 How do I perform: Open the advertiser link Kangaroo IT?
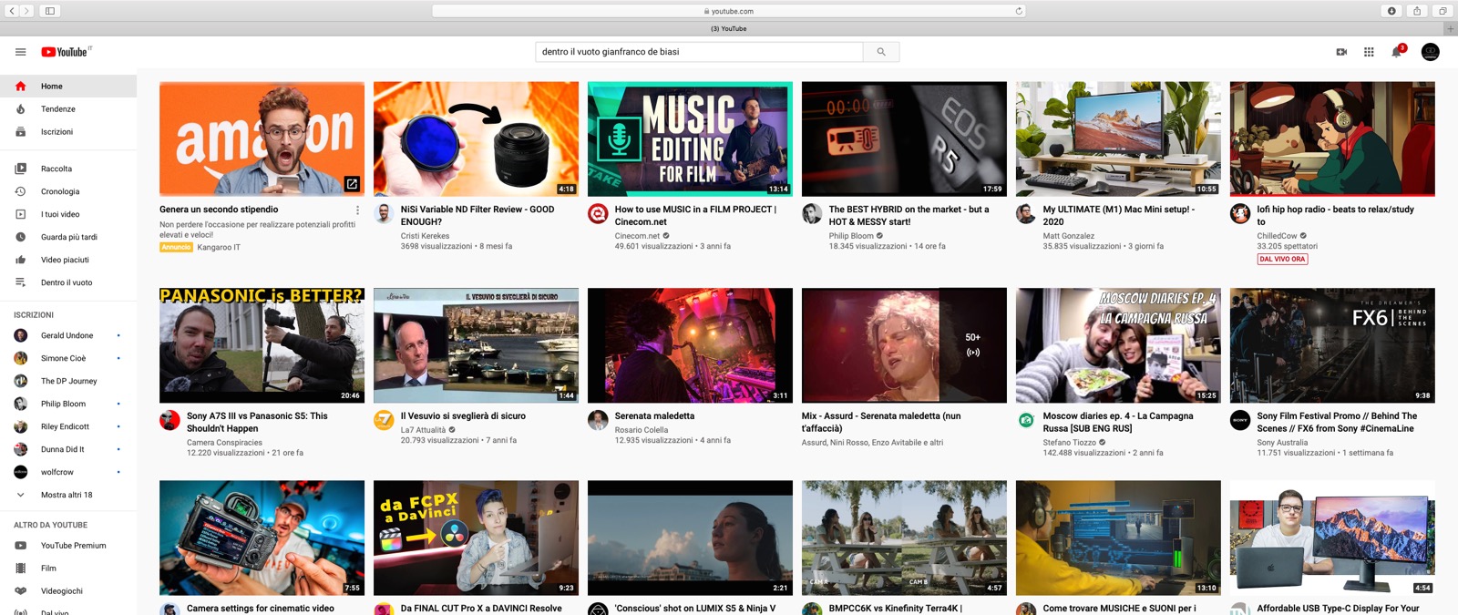(219, 247)
